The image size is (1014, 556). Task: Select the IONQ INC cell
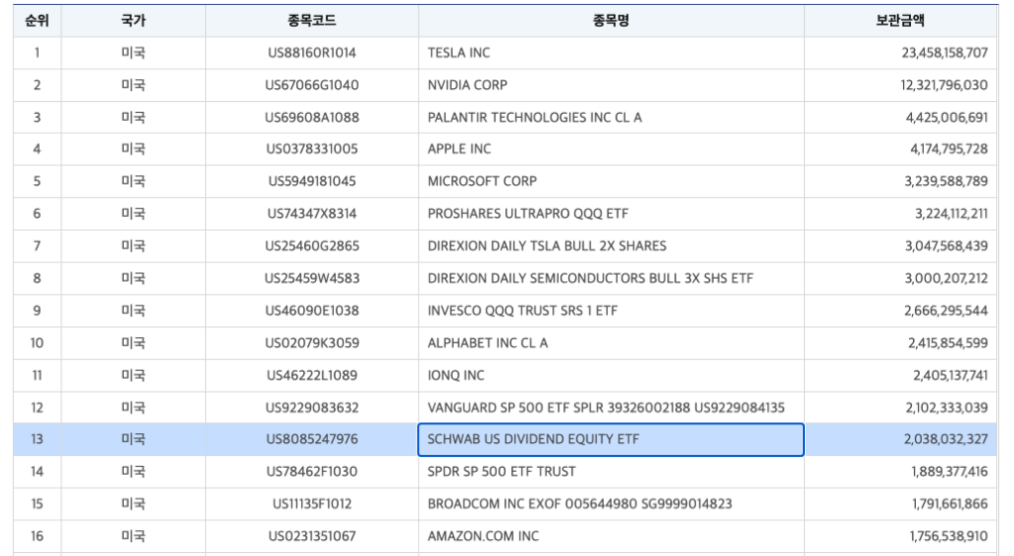(x=611, y=375)
